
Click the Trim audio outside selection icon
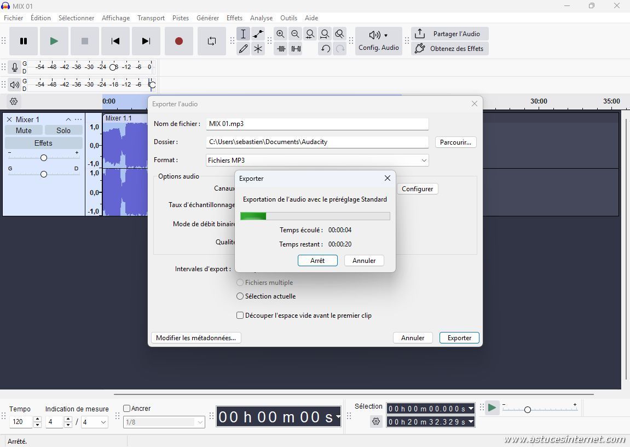[x=281, y=49]
